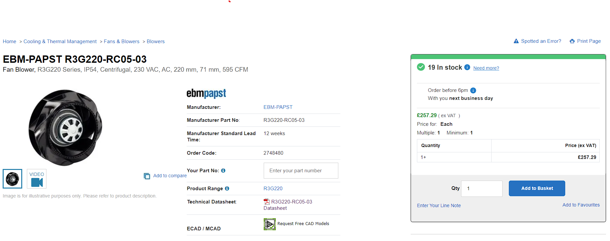
Task: Click info icon next to Product Range
Action: (227, 189)
